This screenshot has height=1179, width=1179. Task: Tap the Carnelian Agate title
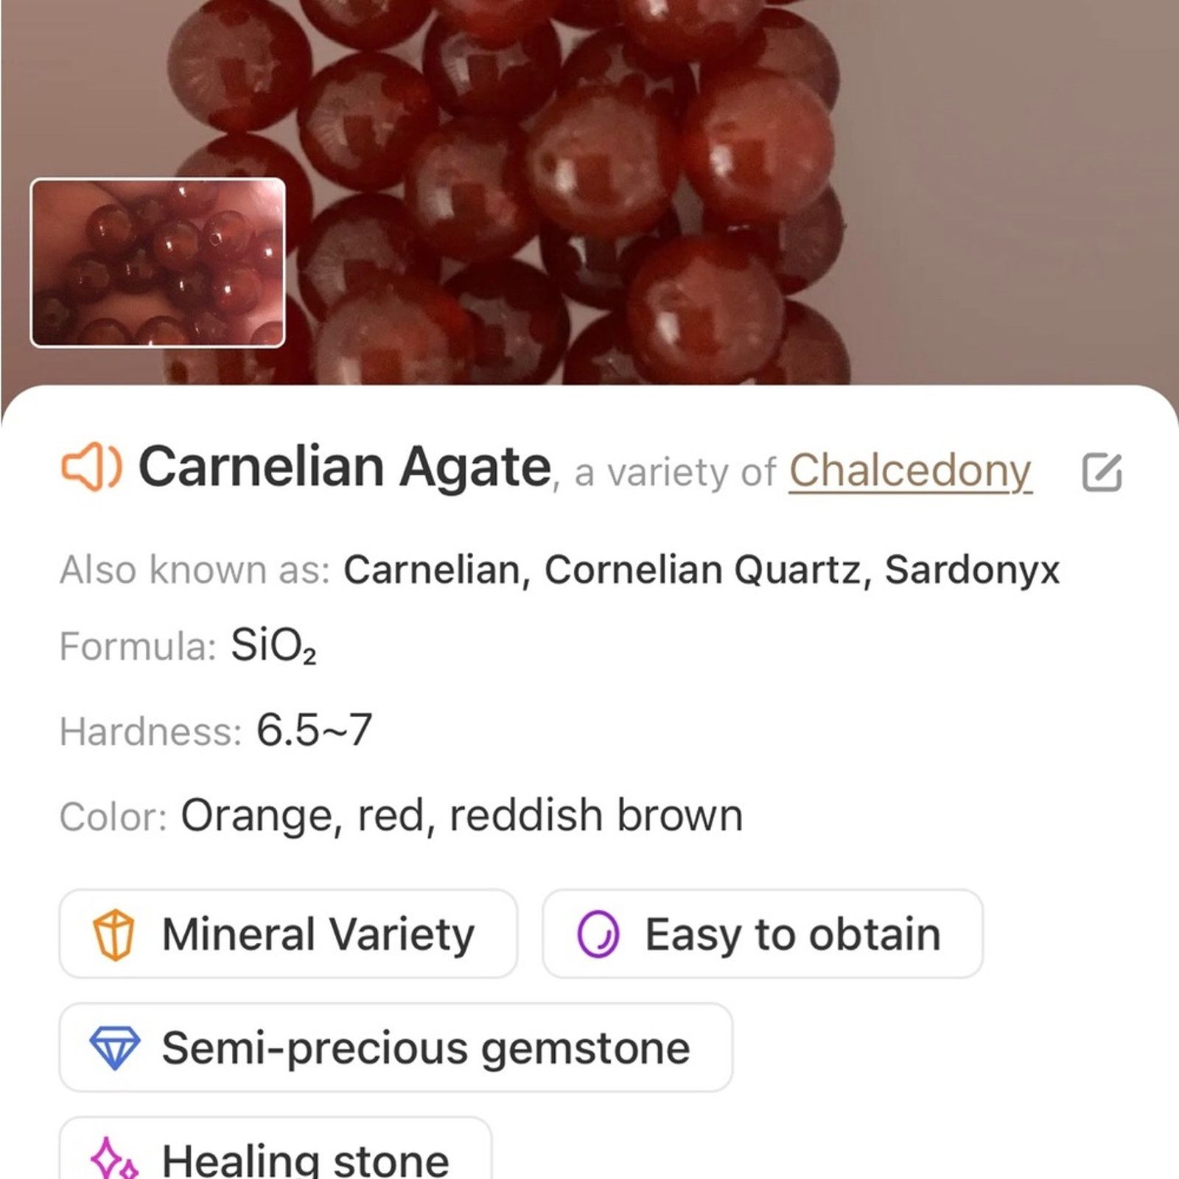[345, 467]
